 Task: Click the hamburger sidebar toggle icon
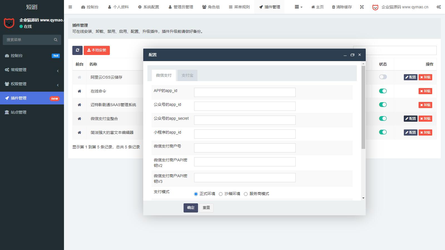(70, 7)
